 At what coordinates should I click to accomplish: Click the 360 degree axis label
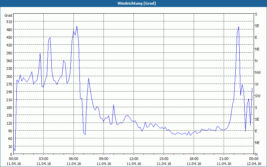9,61
